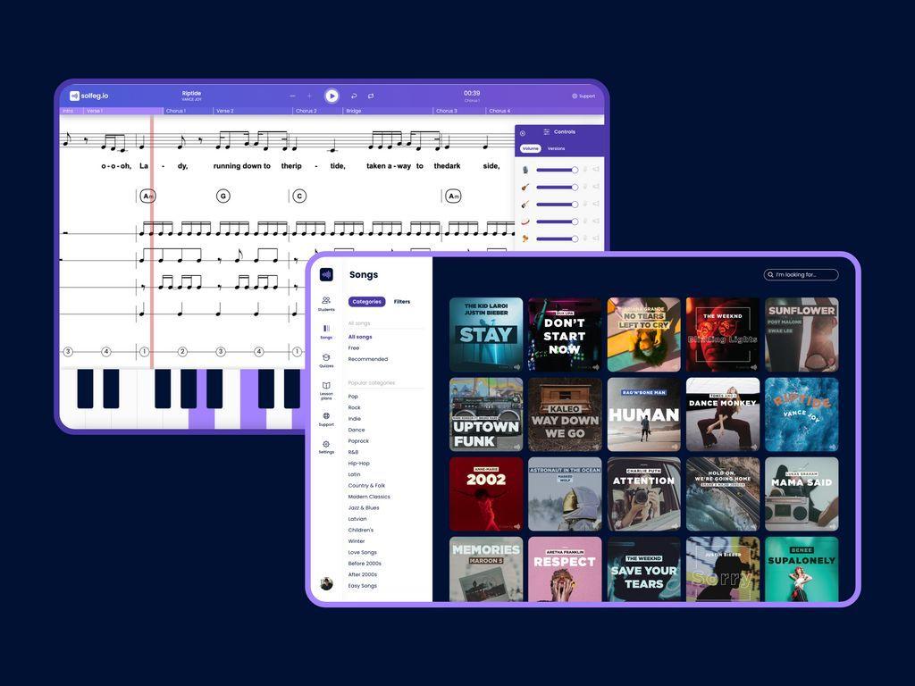Open Support globe in the sidebar
The width and height of the screenshot is (915, 686).
[326, 420]
